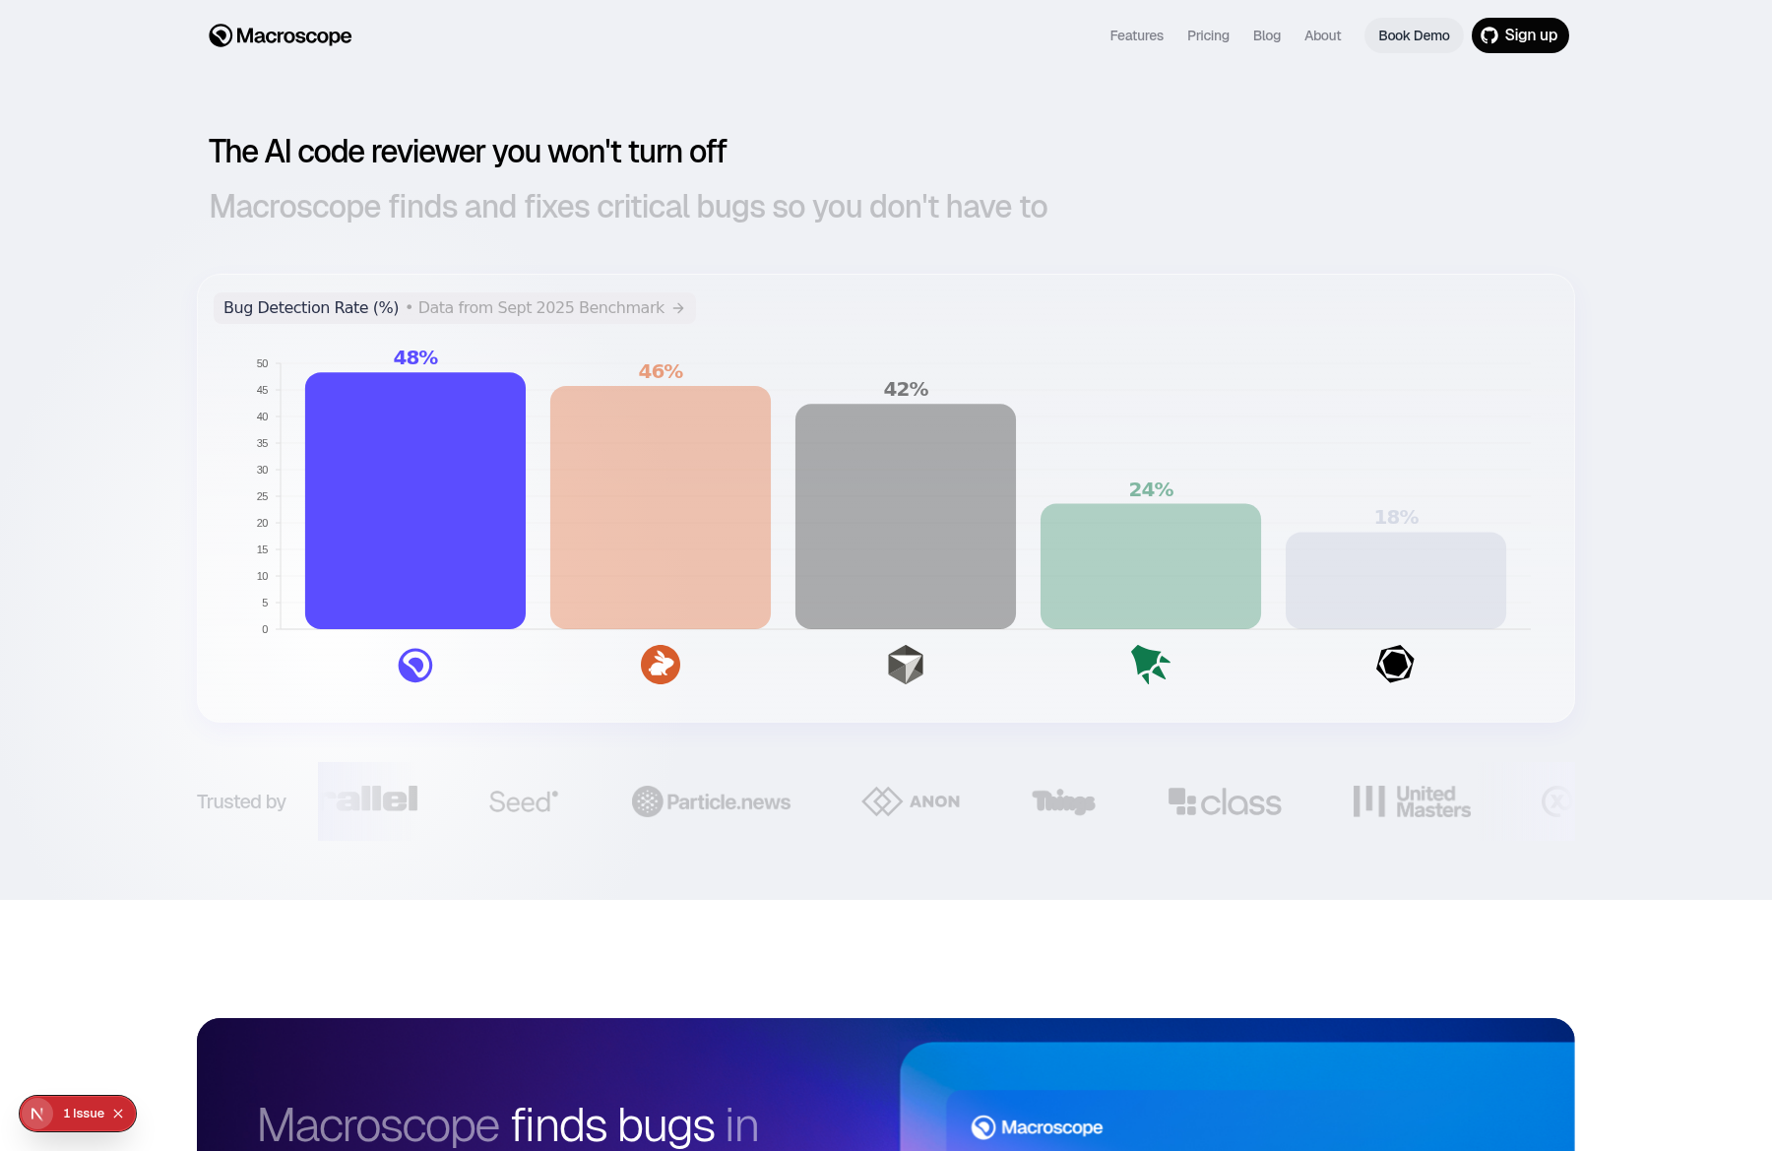Click the Sign up button
The height and width of the screenshot is (1151, 1772).
tap(1520, 35)
